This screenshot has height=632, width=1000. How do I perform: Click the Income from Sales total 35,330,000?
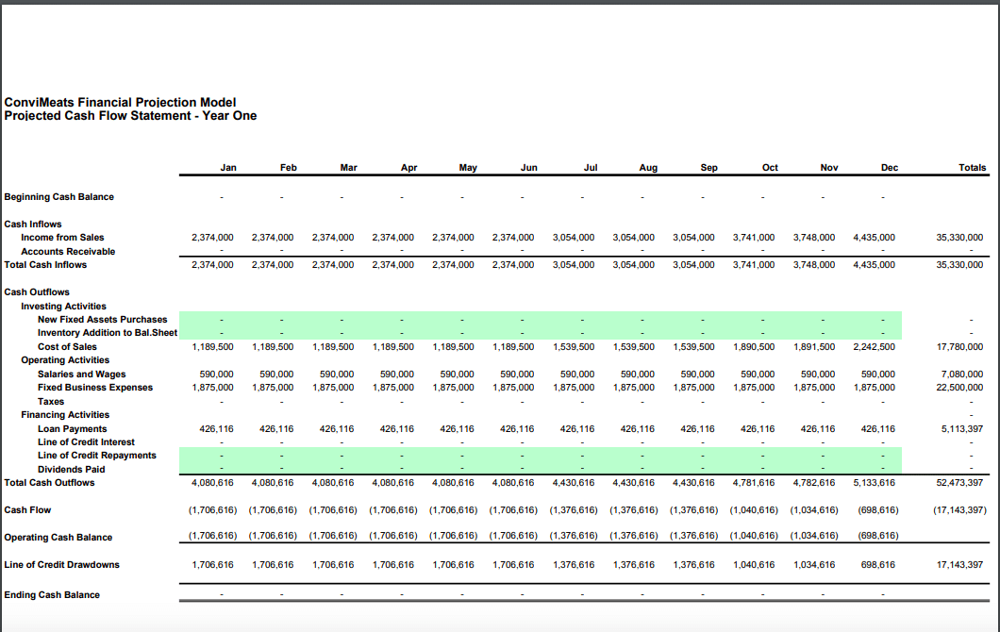(x=960, y=238)
